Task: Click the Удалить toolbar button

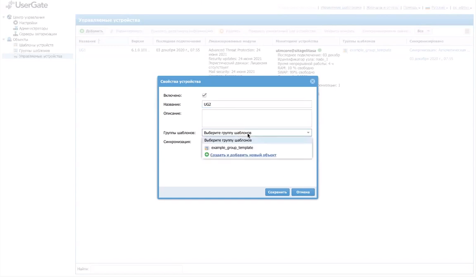Action: pos(230,31)
